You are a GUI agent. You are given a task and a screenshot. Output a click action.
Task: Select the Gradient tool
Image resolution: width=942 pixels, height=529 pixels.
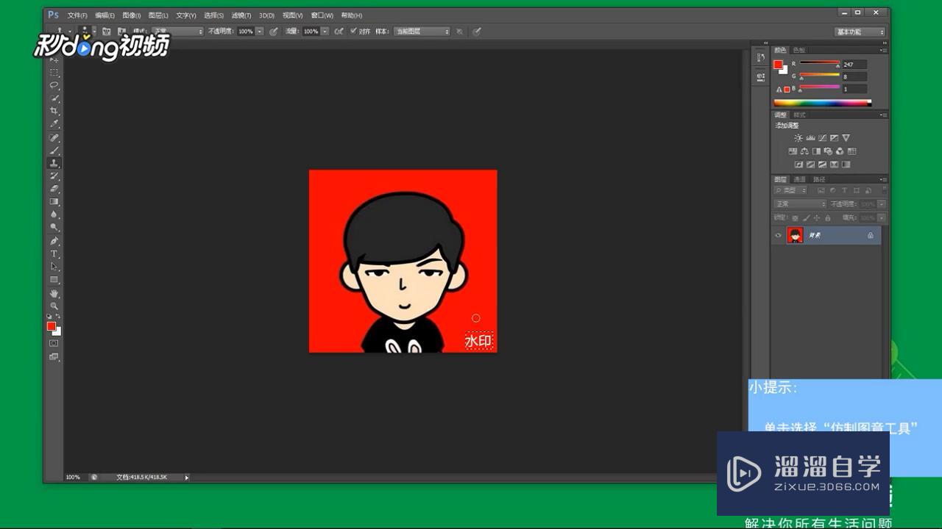[x=54, y=201]
